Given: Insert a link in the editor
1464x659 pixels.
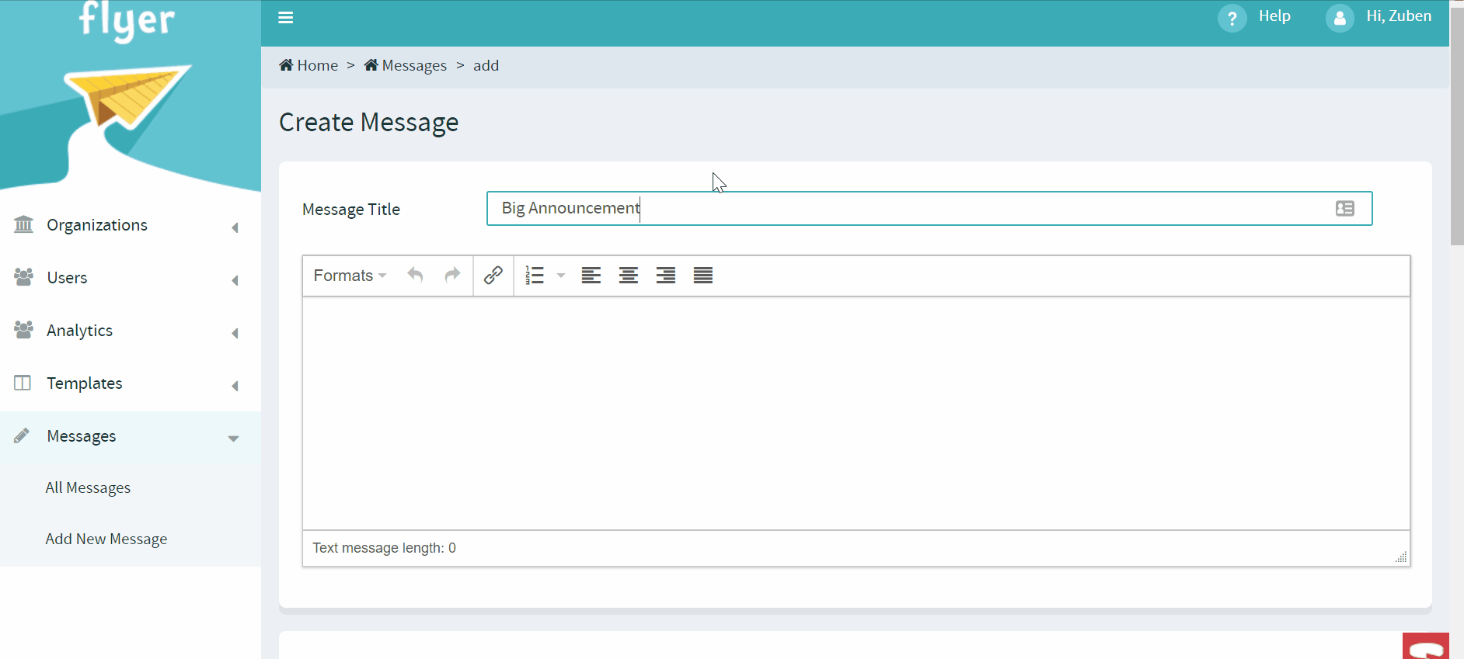Looking at the screenshot, I should click(x=493, y=275).
